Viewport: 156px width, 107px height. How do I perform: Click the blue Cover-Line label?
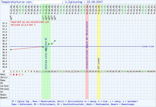(148, 46)
